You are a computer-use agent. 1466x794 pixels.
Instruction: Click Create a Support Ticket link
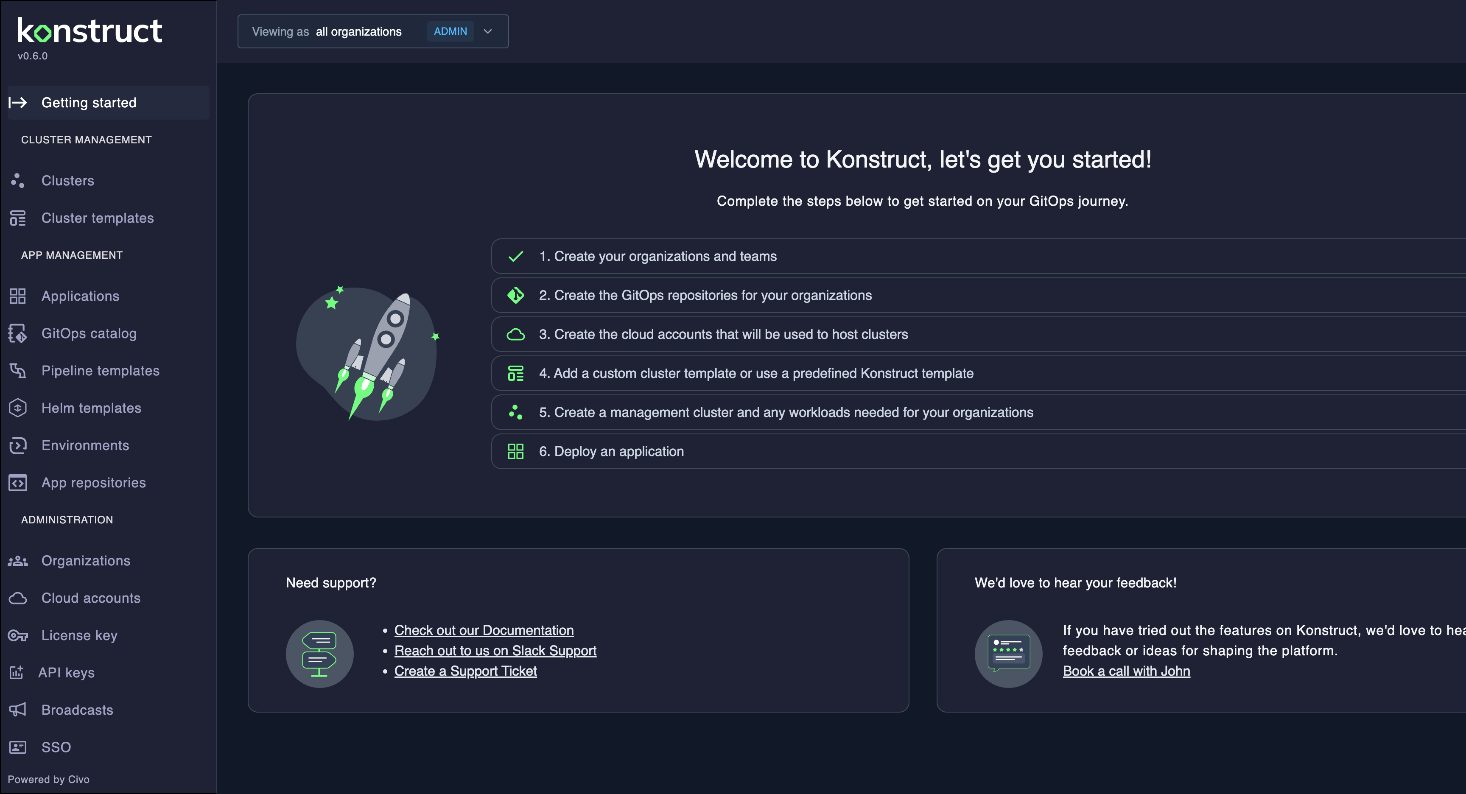(465, 671)
